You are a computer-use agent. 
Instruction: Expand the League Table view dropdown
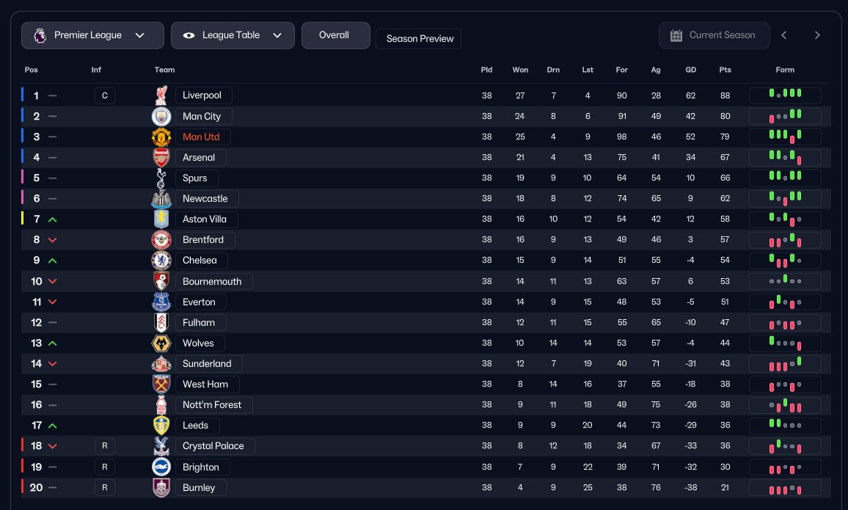pos(233,35)
